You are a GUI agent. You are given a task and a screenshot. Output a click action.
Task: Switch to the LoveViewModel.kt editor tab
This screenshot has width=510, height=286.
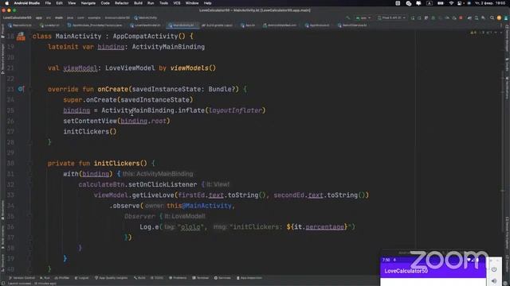point(145,25)
